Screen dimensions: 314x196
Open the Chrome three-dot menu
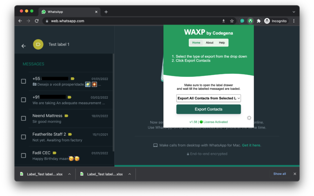pyautogui.click(x=294, y=21)
